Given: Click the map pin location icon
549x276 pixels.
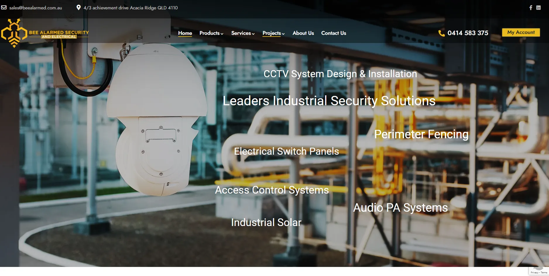Looking at the screenshot, I should point(78,7).
